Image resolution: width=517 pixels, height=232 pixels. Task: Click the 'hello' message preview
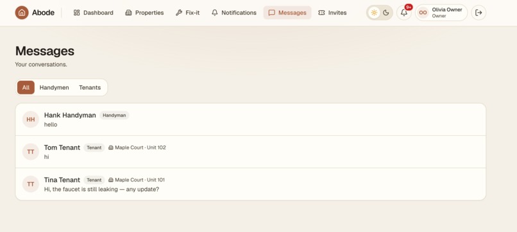51,124
